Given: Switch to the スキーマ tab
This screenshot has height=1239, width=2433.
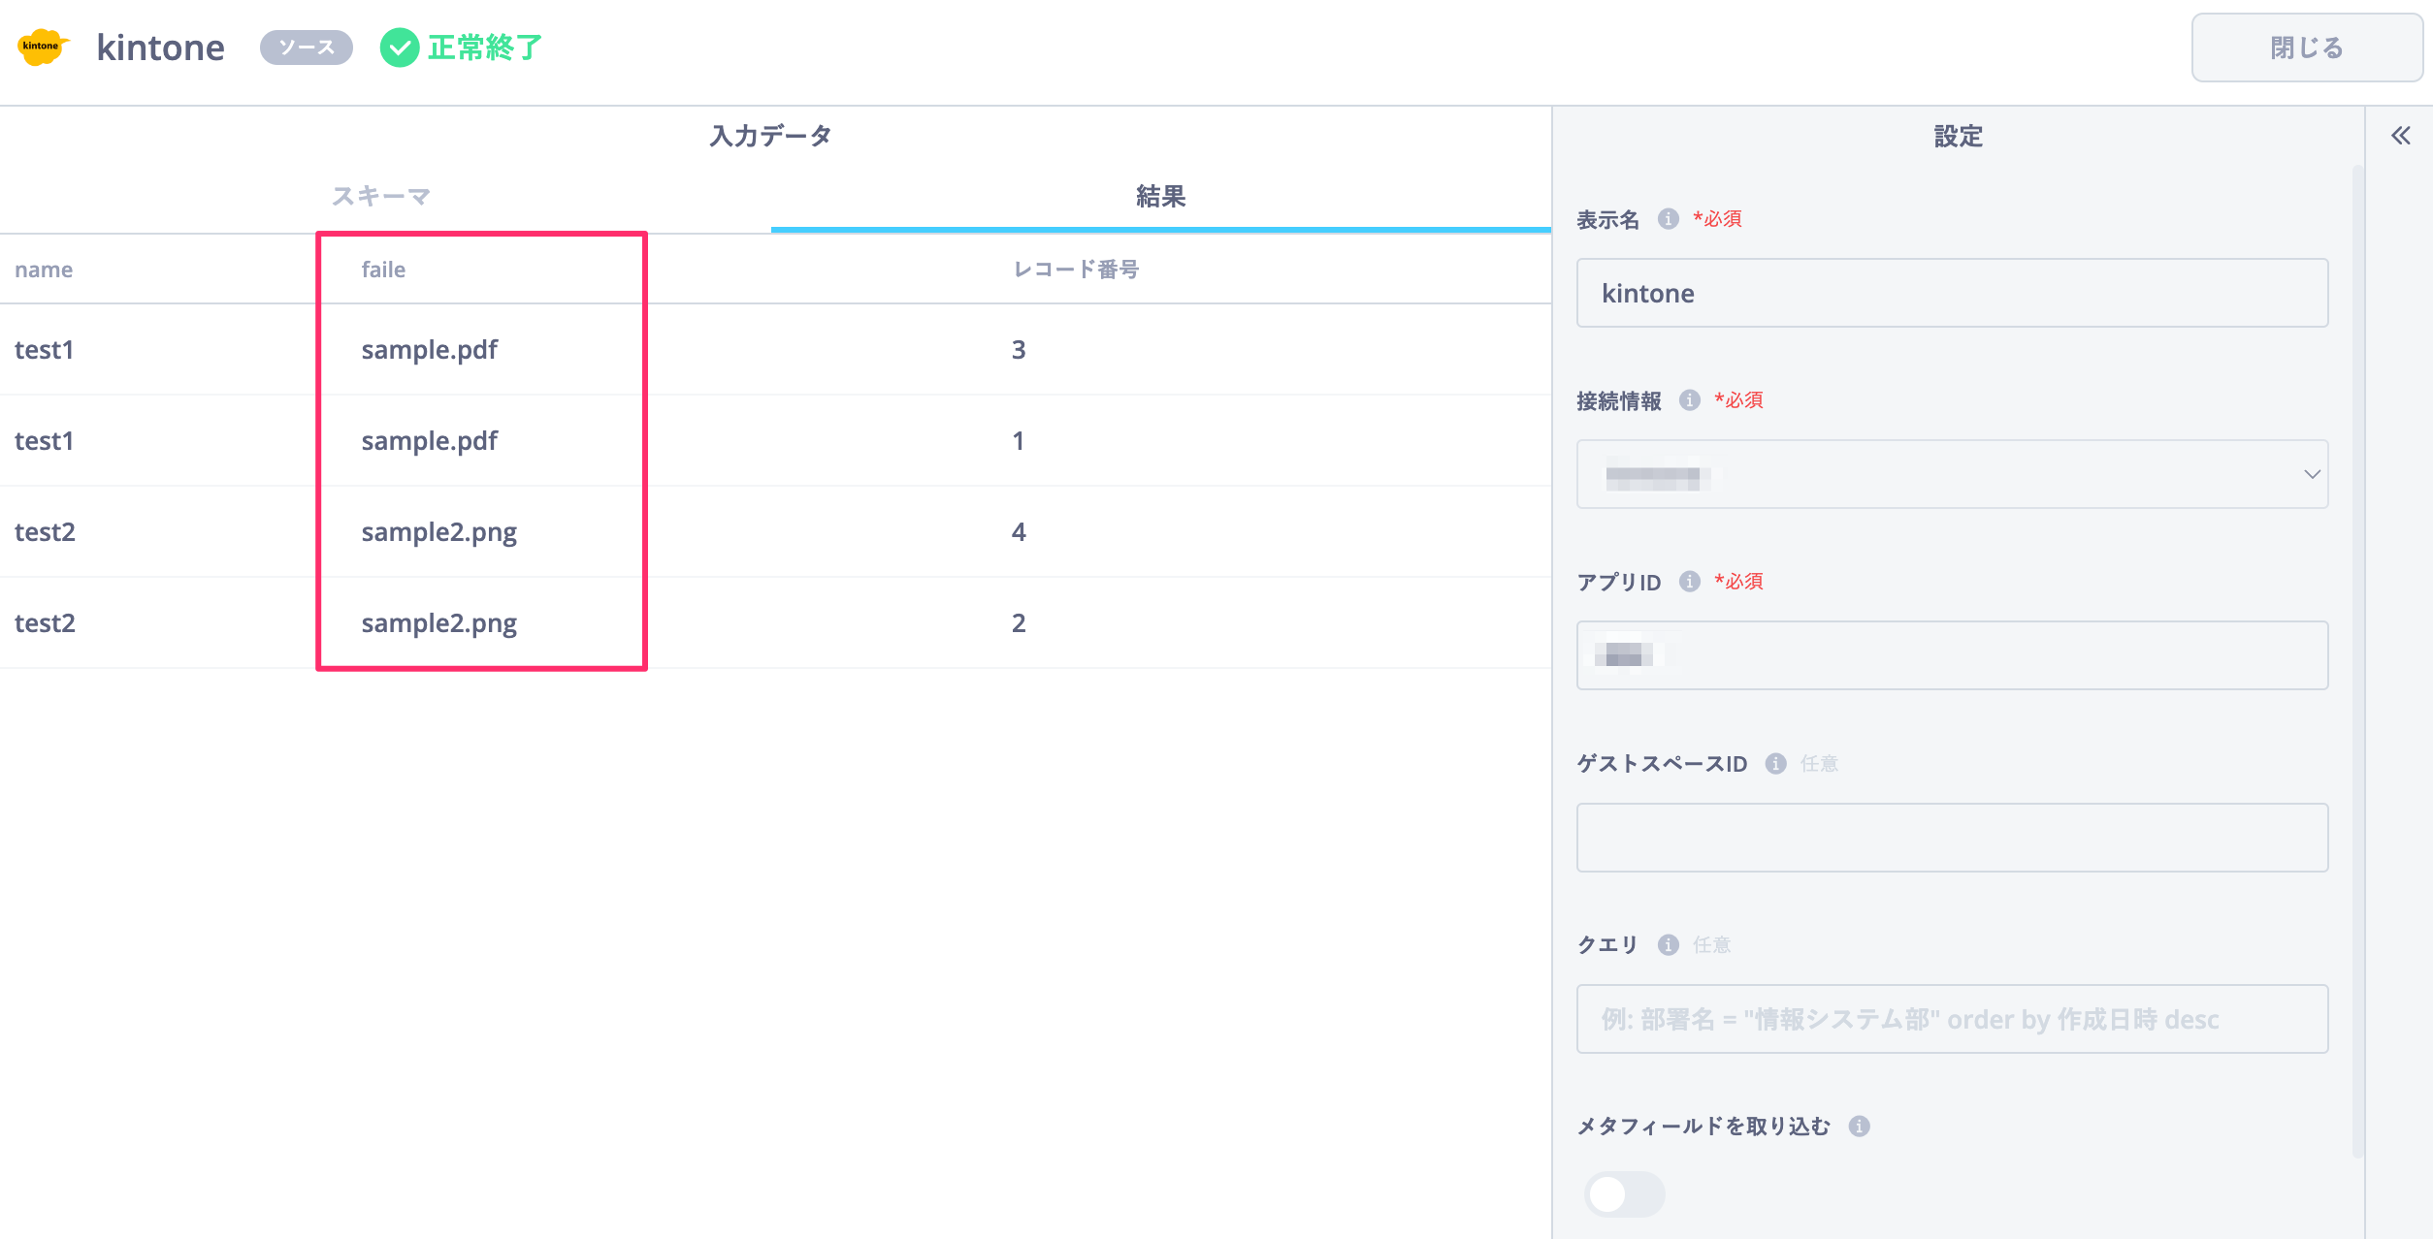Looking at the screenshot, I should [381, 197].
